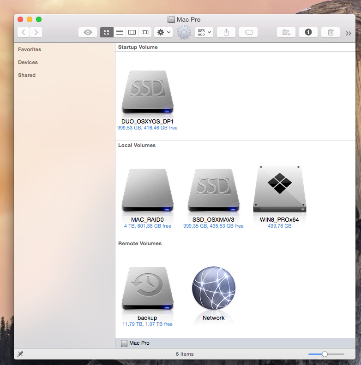Switch to list view
This screenshot has width=361, height=365.
coord(120,32)
